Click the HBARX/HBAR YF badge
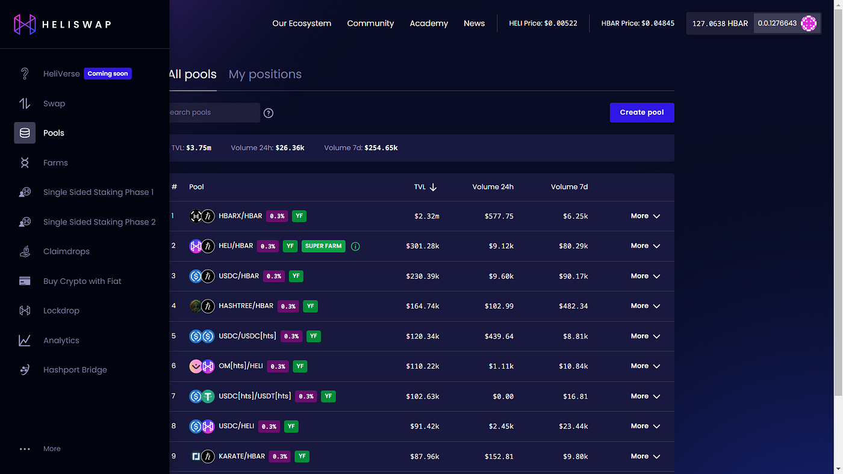This screenshot has width=843, height=474. pos(299,216)
